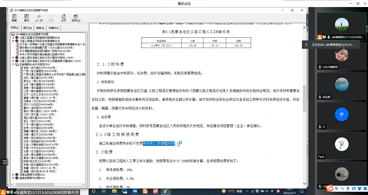Go back with the 上一步 arrow icon

pyautogui.click(x=39, y=18)
